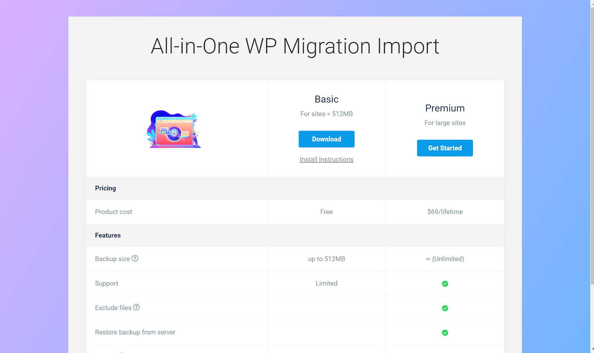The height and width of the screenshot is (353, 594).
Task: Click the '$69/lifetime' price cell
Action: (x=445, y=212)
